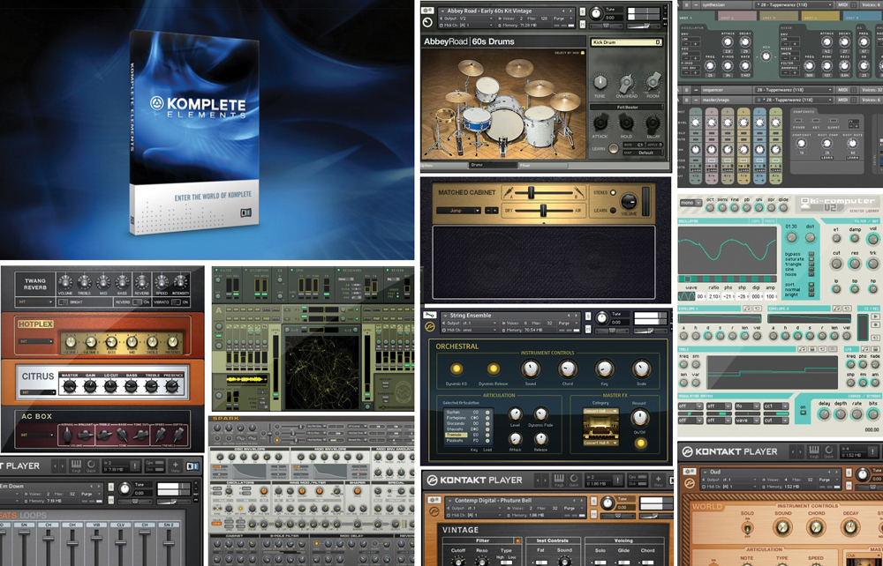Open Abbey Road instrument wrench settings icon
Screen dimensions: 883x566
(427, 11)
